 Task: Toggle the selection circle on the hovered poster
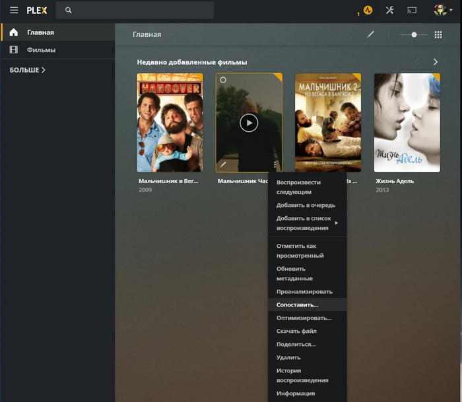click(x=223, y=80)
